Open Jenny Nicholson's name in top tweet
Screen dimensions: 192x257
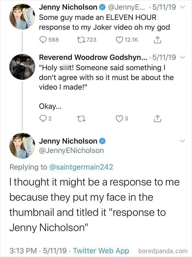(68, 7)
